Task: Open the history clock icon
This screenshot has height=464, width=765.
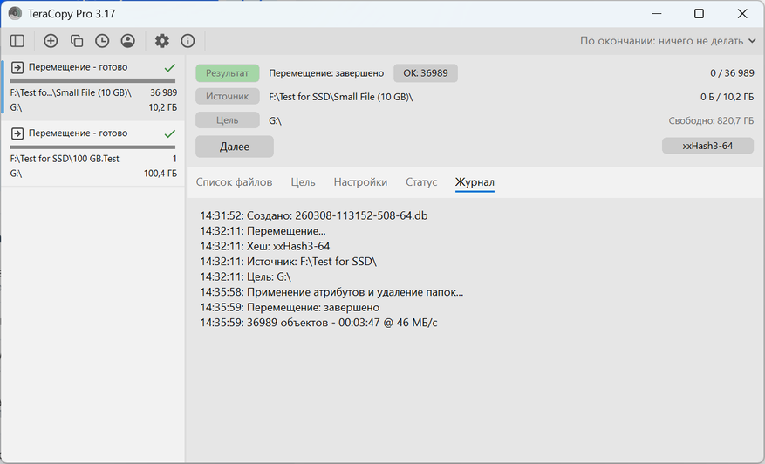Action: tap(102, 41)
